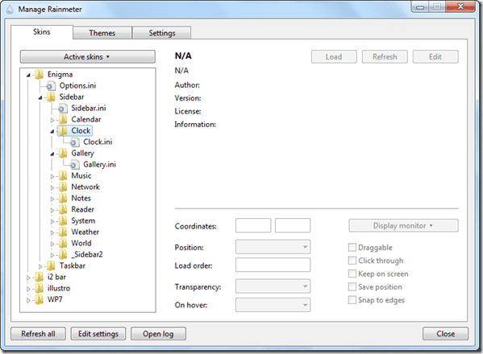Collapse the Enigma tree node arrow
The width and height of the screenshot is (483, 354).
pyautogui.click(x=28, y=75)
